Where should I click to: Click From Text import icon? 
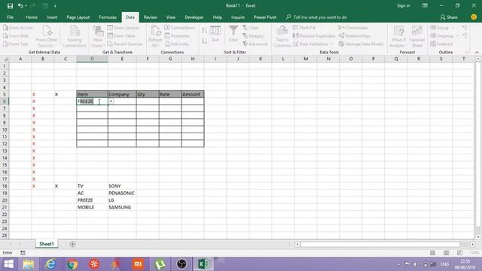click(x=16, y=44)
